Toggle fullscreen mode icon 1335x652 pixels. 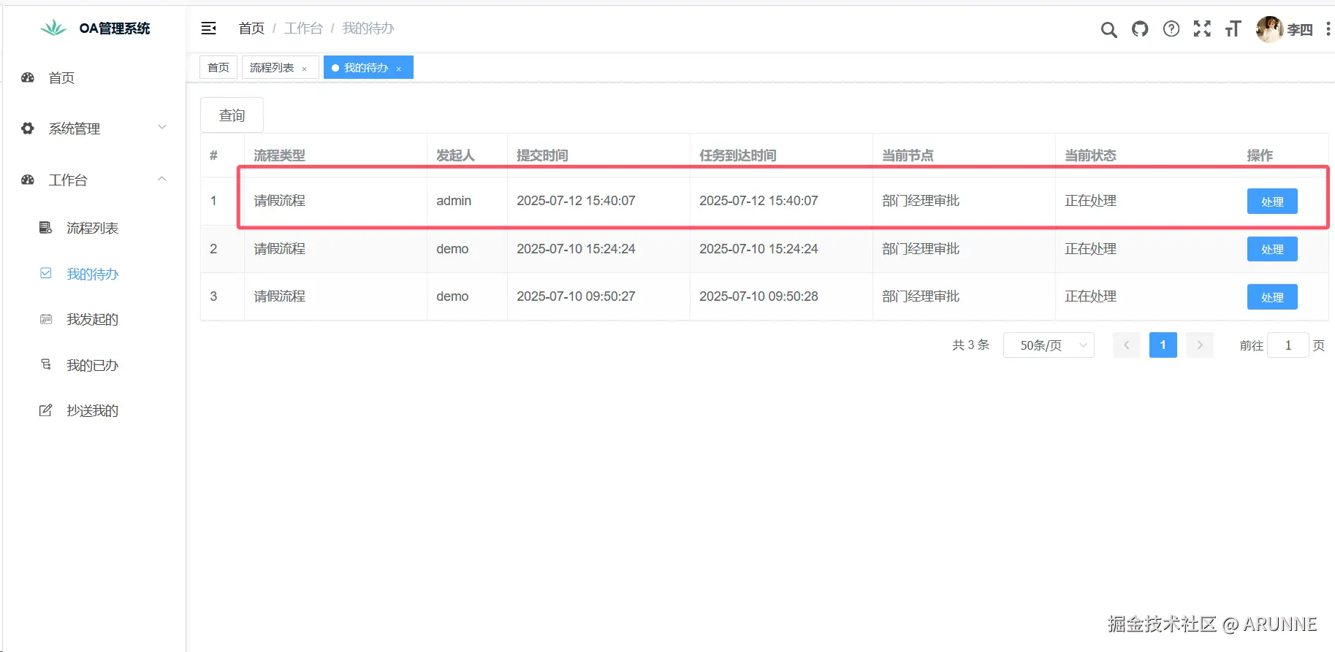point(1202,28)
